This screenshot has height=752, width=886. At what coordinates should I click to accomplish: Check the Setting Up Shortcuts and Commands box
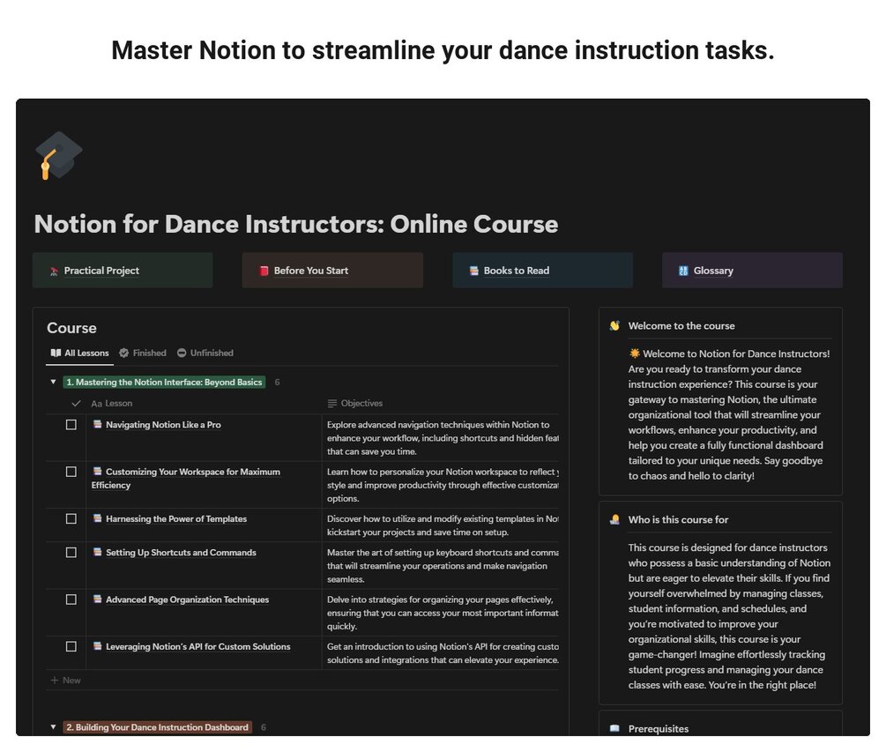71,552
